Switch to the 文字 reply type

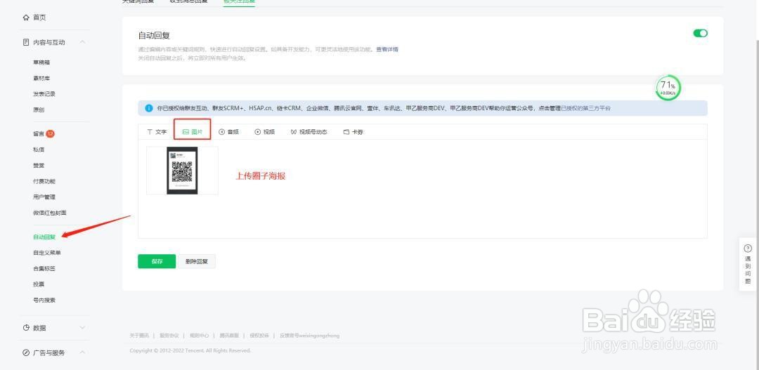pos(157,131)
